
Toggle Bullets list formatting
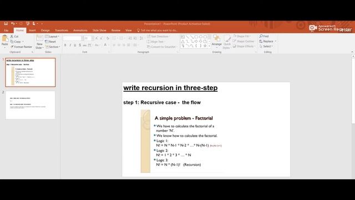[x=115, y=38]
